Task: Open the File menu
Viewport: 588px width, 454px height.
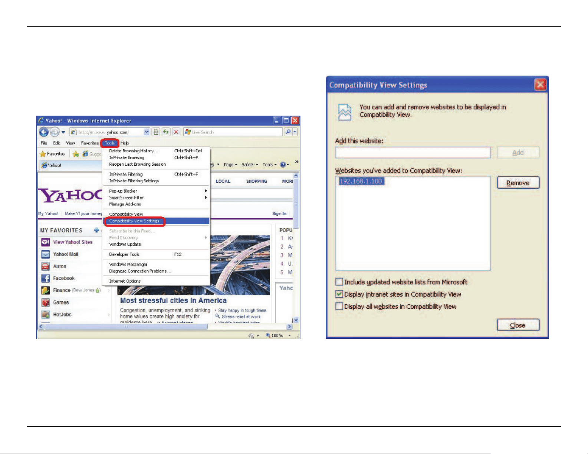Action: click(44, 143)
